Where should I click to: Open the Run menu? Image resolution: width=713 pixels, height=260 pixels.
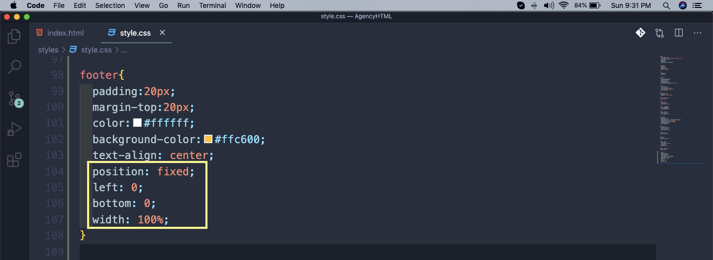point(183,5)
